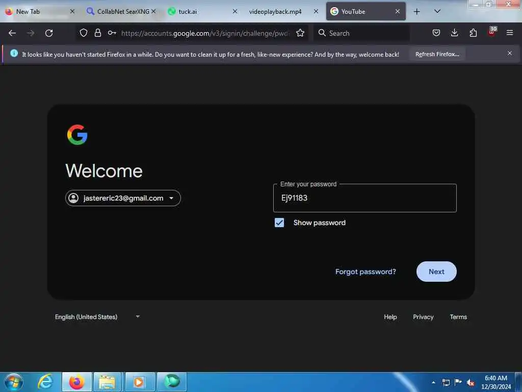Close the New Tab tab
This screenshot has height=392, width=522.
[x=72, y=11]
